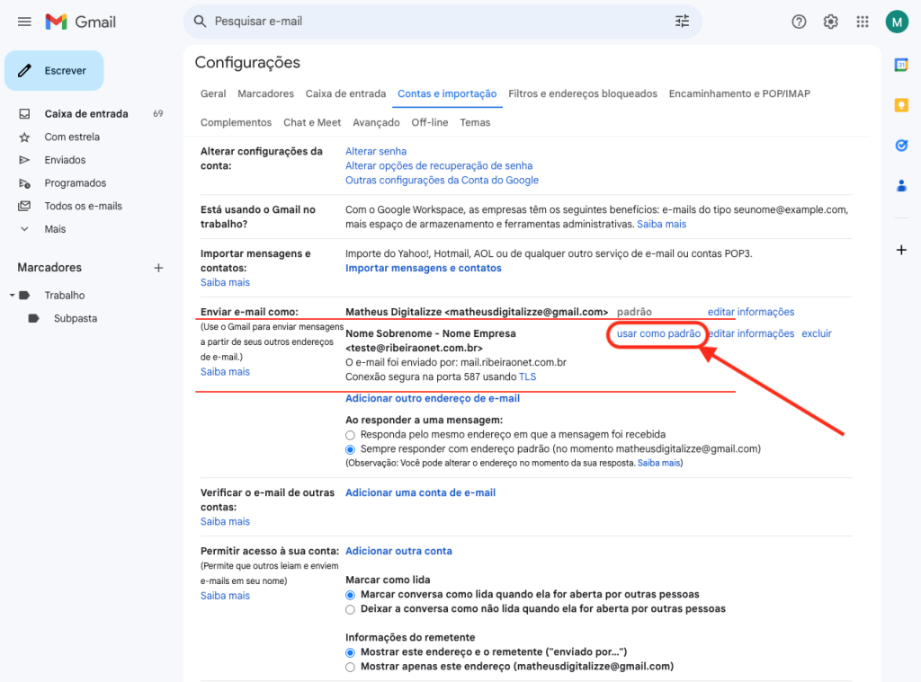Switch to the 'Filtros e endereços bloqueados' tab
This screenshot has width=921, height=682.
(x=582, y=93)
